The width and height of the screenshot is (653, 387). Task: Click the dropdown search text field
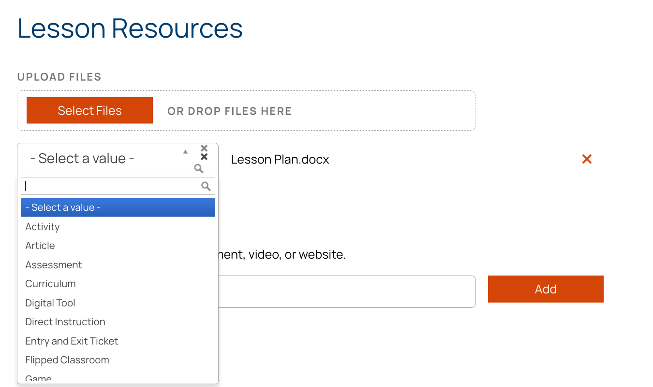111,186
